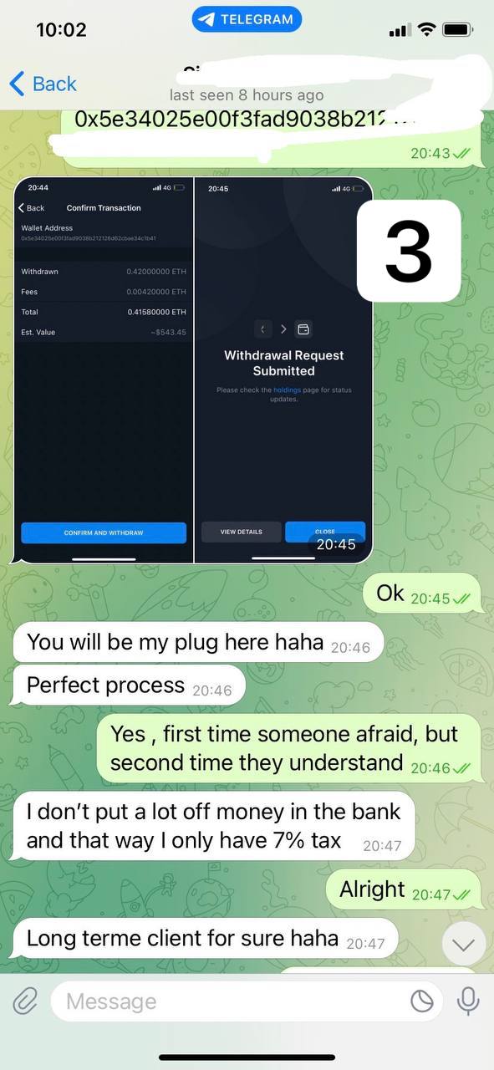Tap the 'Perfect process' message bubble
Viewport: 494px width, 1070px height.
point(130,685)
